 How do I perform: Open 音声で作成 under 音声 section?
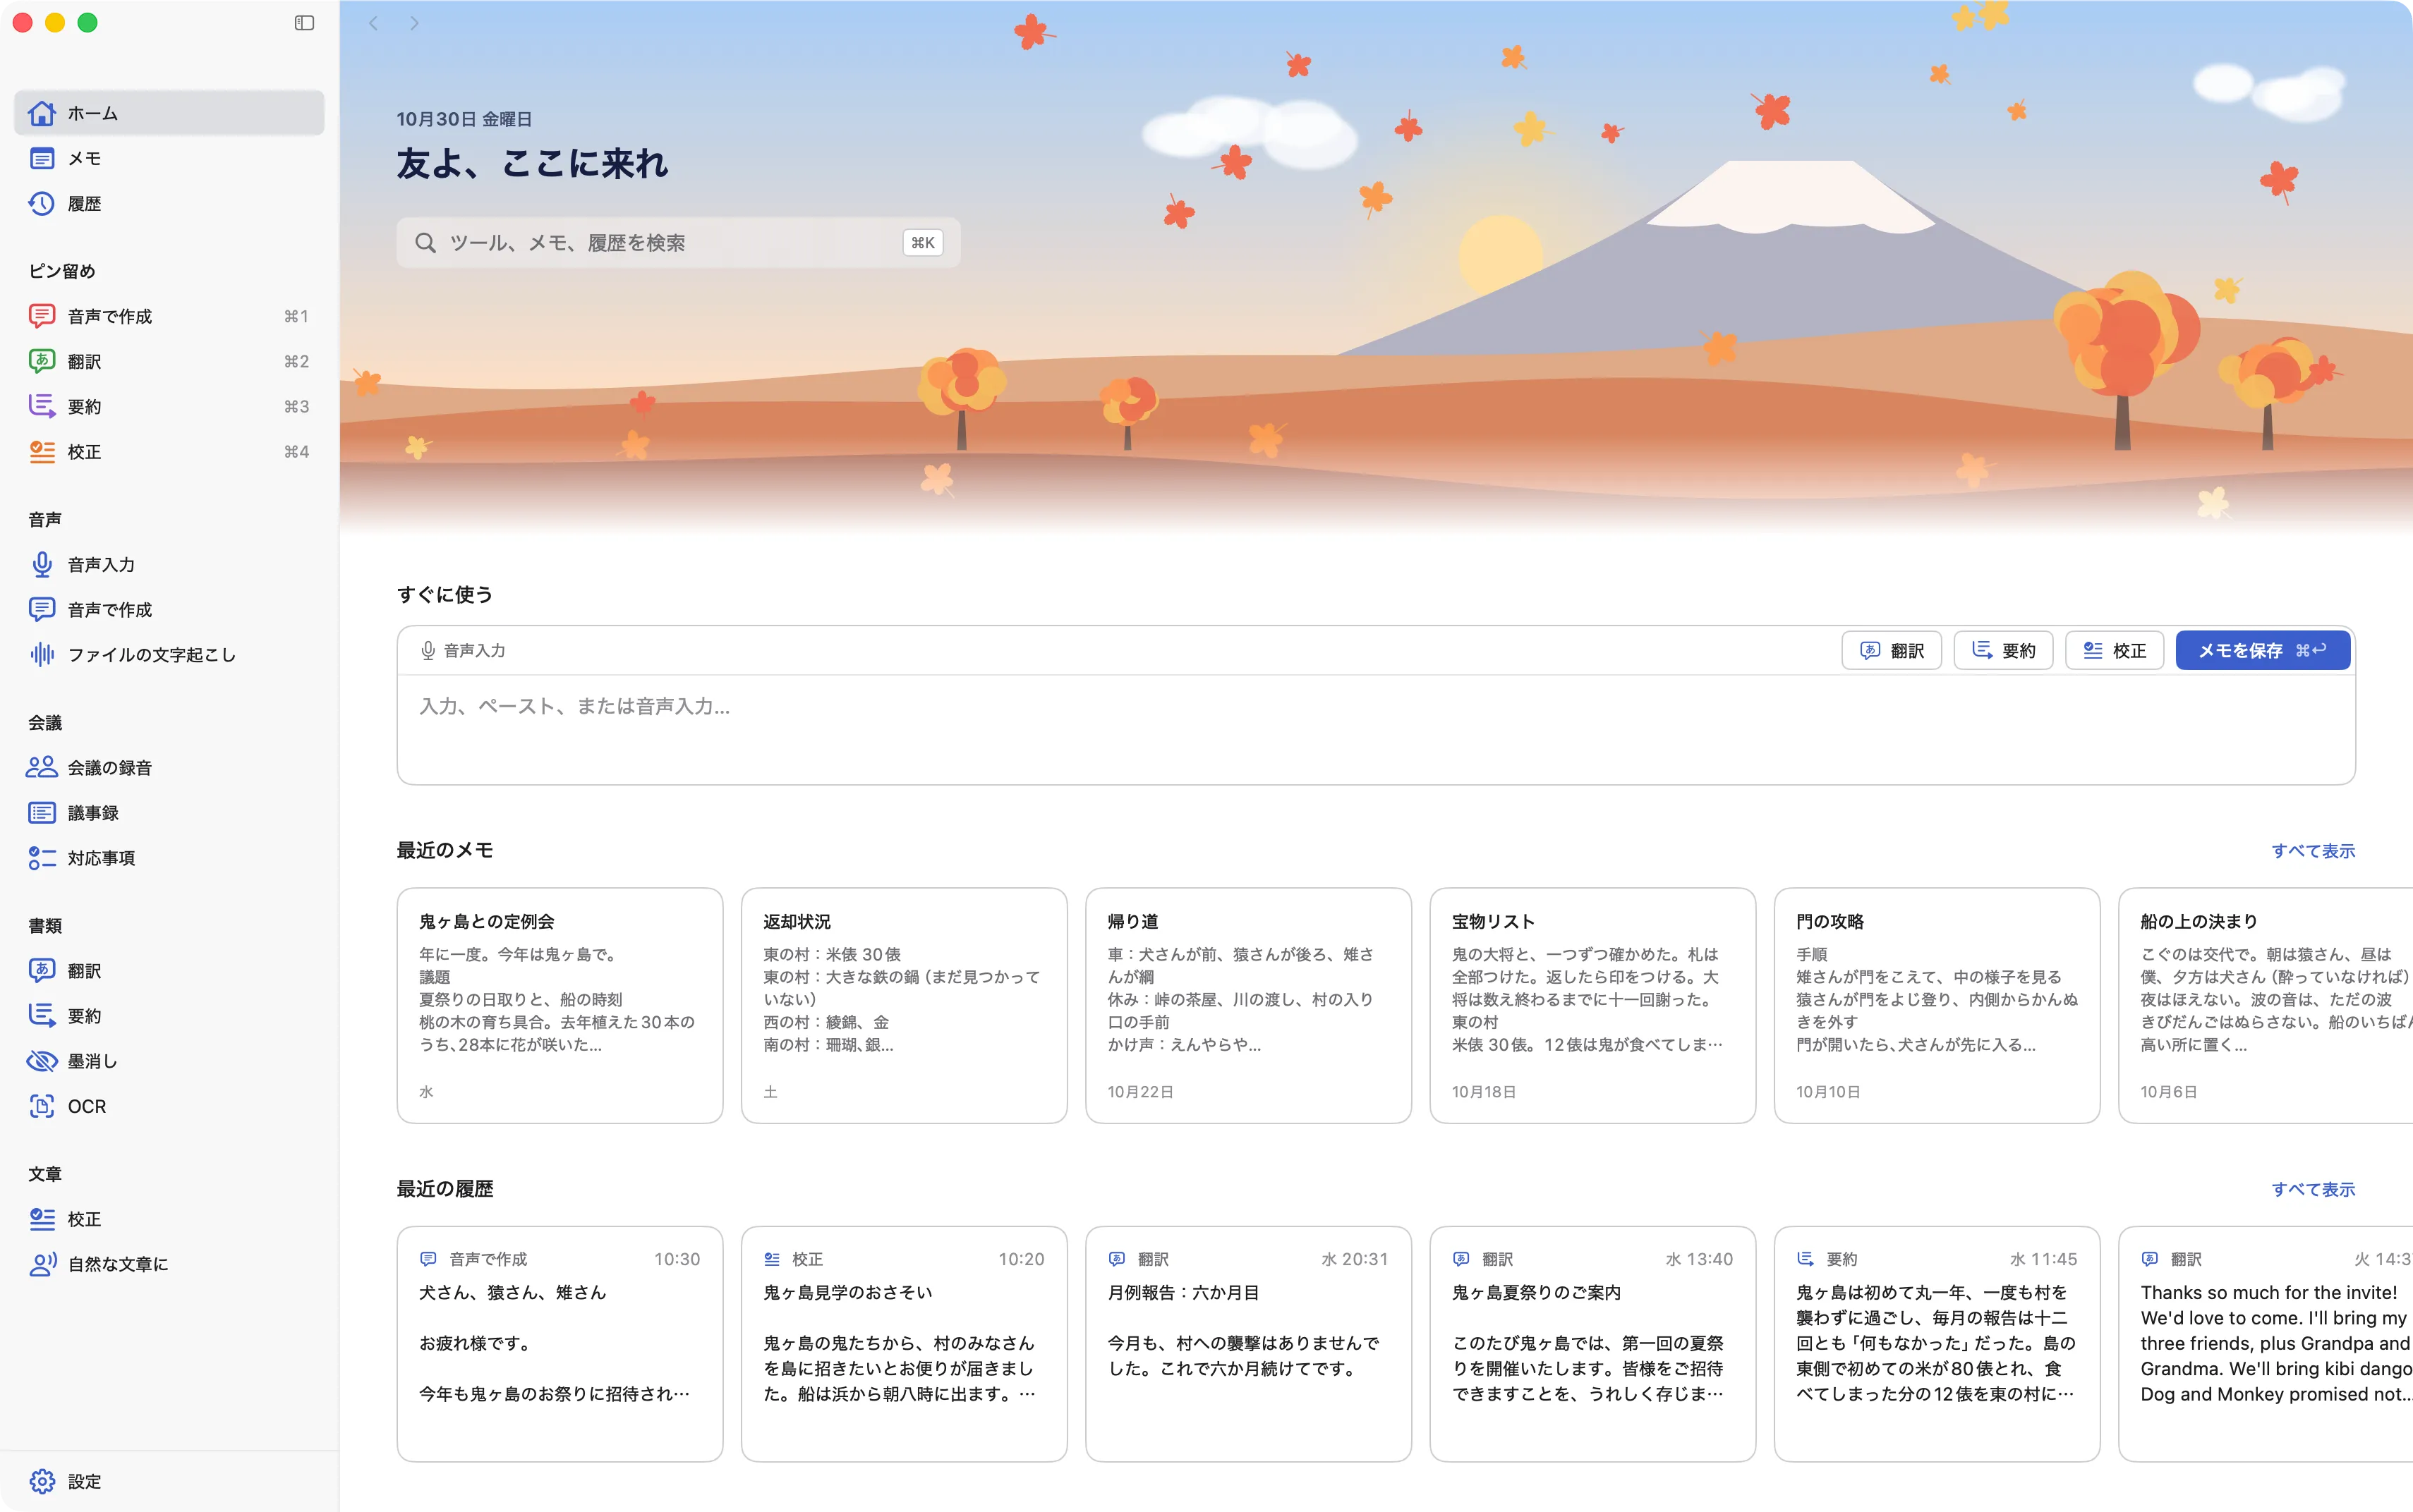(169, 609)
